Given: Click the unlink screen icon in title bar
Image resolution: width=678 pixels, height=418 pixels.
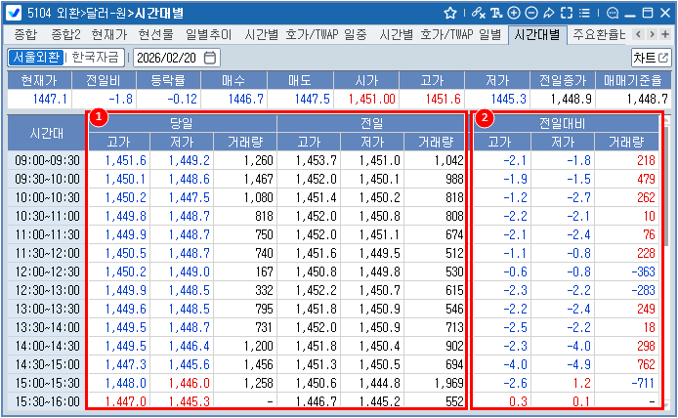Looking at the screenshot, I should [x=477, y=14].
